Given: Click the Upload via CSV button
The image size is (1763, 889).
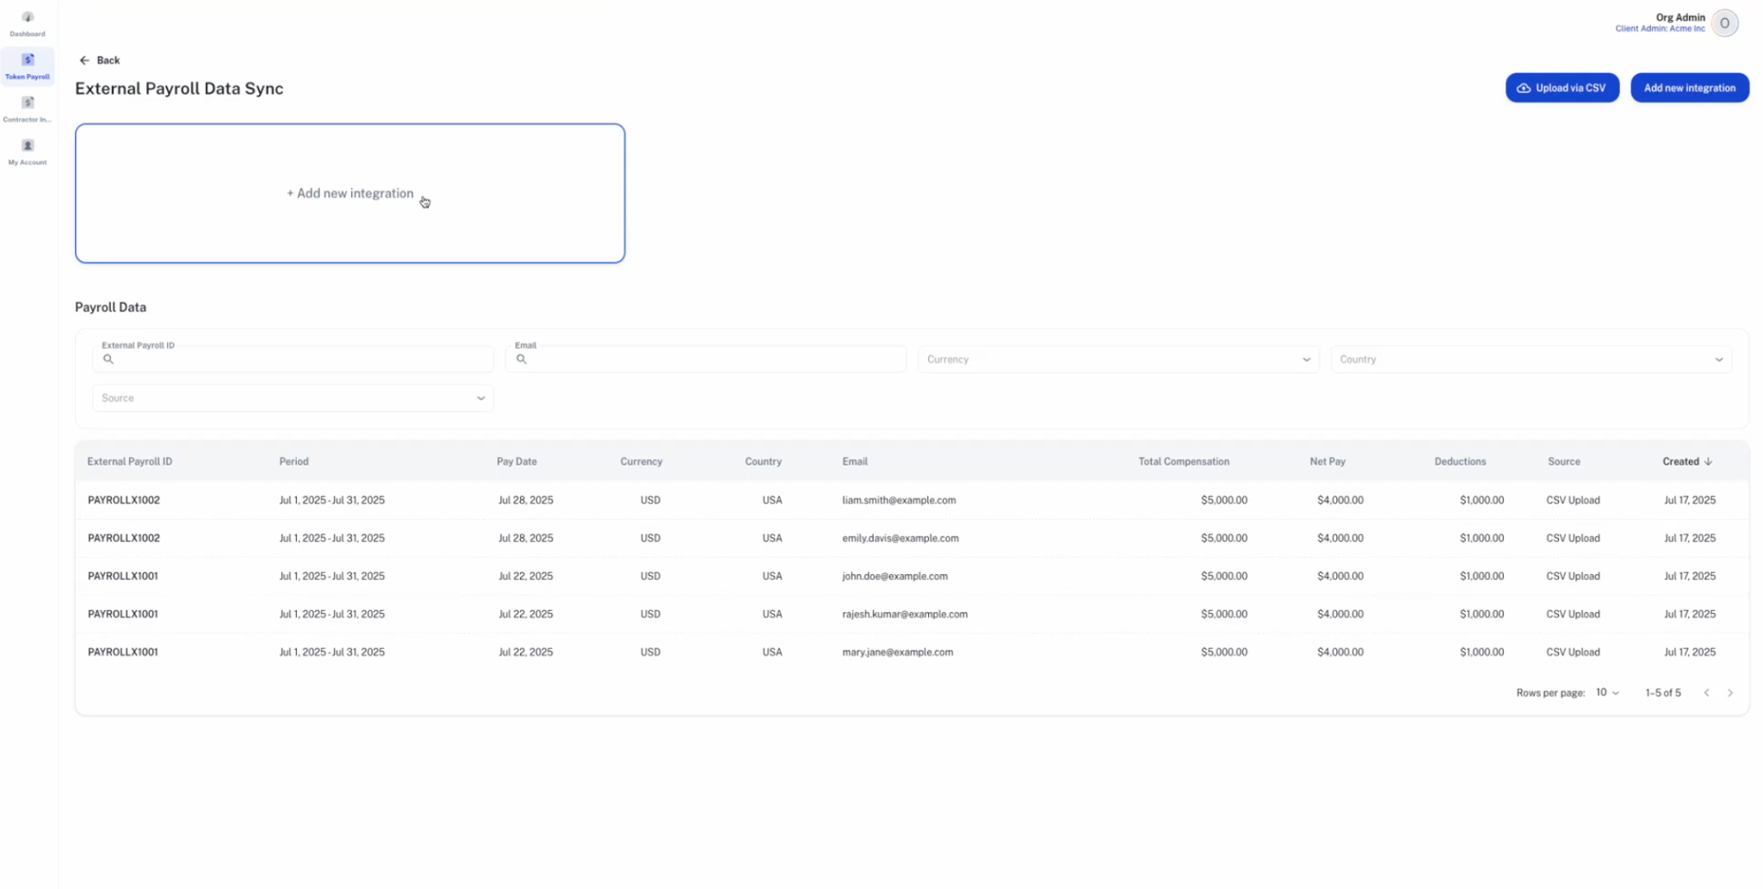Looking at the screenshot, I should [x=1562, y=88].
